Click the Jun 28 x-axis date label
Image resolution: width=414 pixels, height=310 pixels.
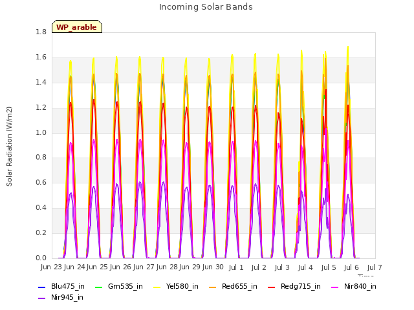click(167, 267)
